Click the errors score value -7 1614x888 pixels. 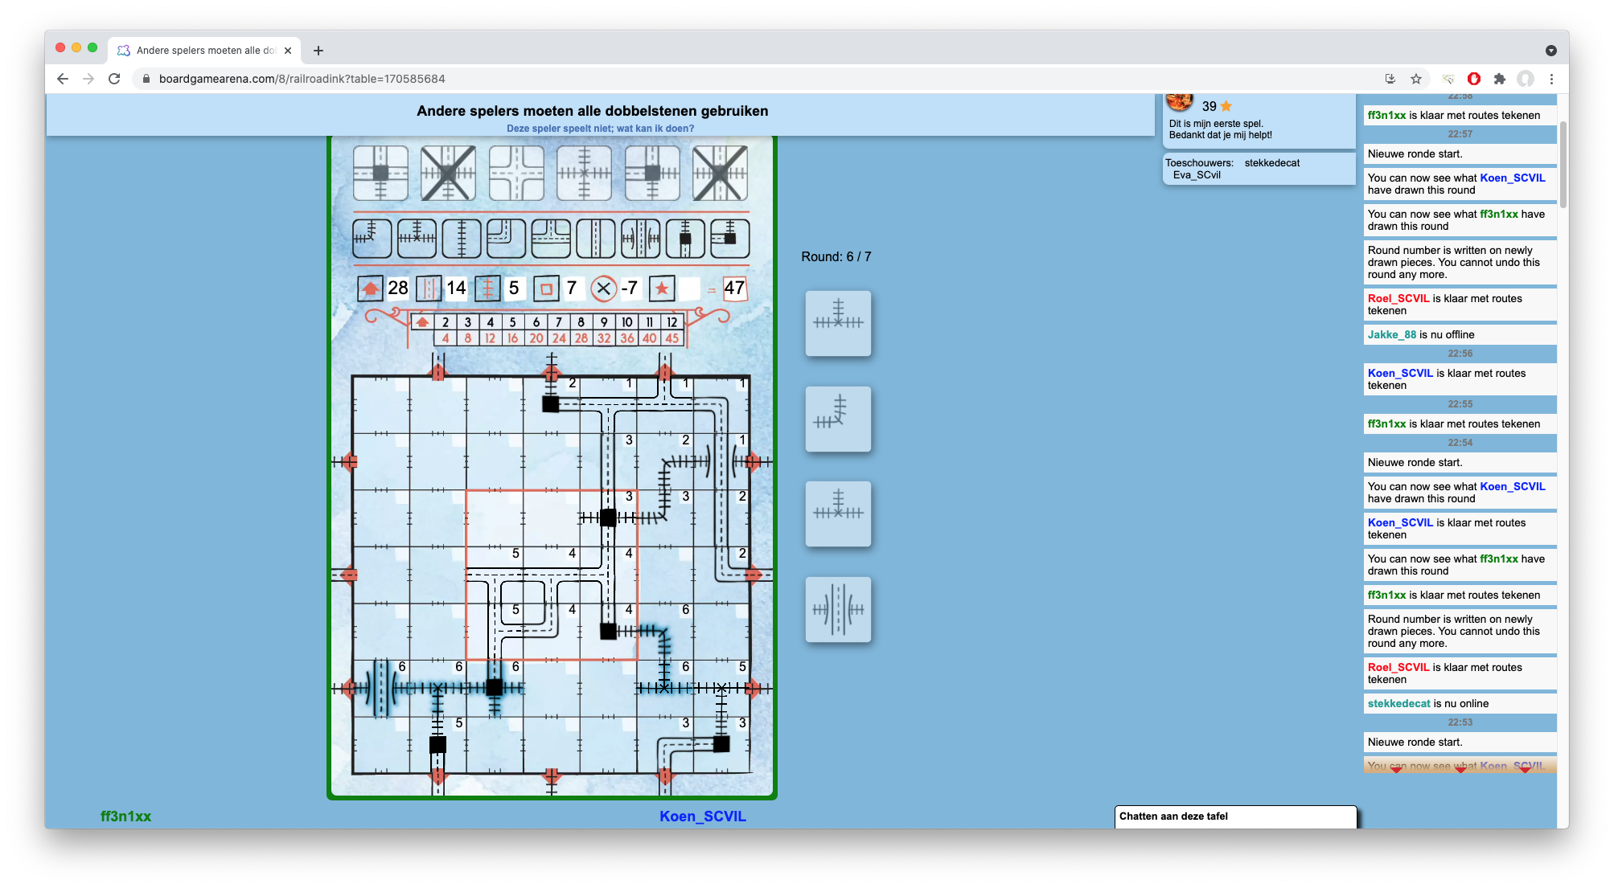pyautogui.click(x=630, y=288)
